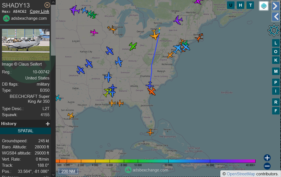Select the purple aircraft south of Ottawa

tap(178, 20)
